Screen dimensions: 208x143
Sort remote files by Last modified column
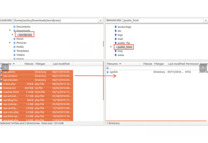176,64
